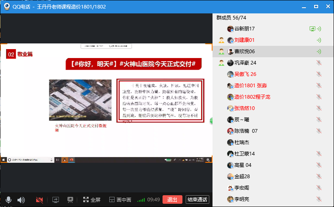The image size is (334, 207).
Task: Enable picture-in-picture 画中画 mode
Action: coord(120,200)
